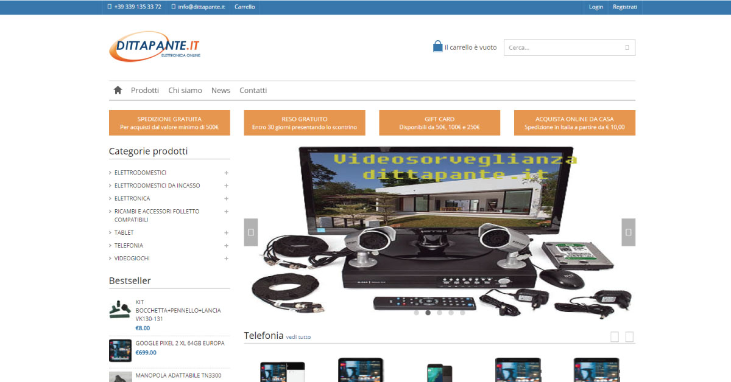Click the Login link
The width and height of the screenshot is (731, 382).
pos(596,7)
